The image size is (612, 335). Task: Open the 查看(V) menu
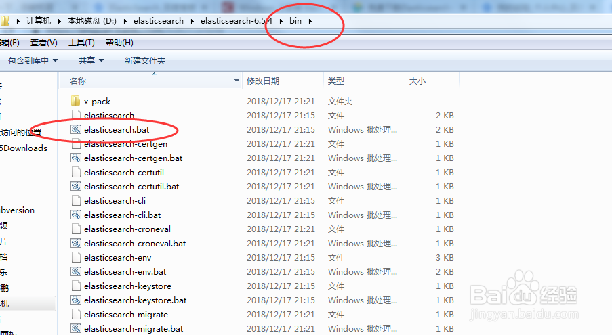pyautogui.click(x=43, y=43)
